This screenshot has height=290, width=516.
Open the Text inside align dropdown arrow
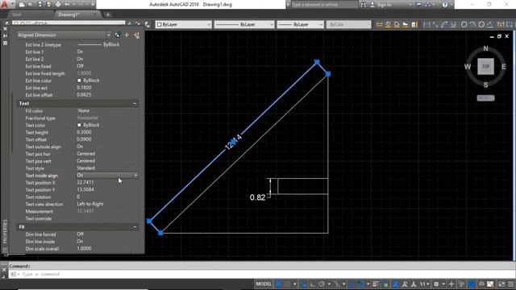(135, 176)
